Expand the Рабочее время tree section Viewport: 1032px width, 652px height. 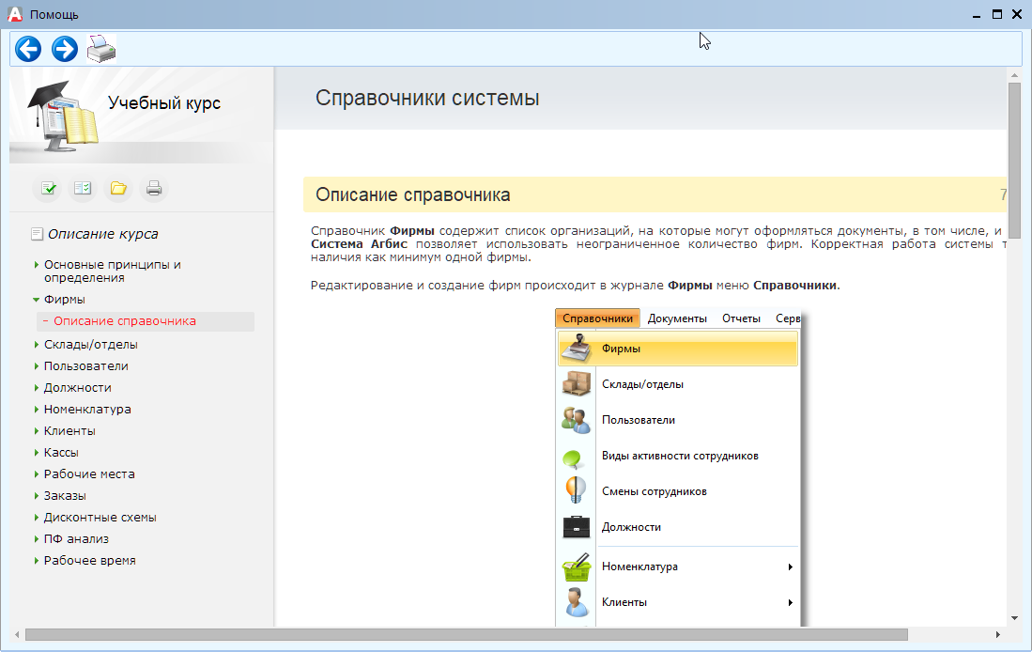pyautogui.click(x=37, y=561)
